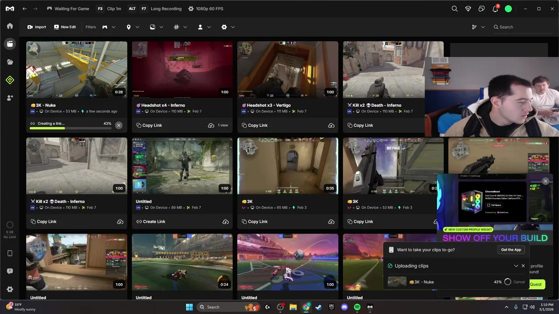
Task: Open the 3K - Nuke clip thumbnail
Action: pos(76,69)
